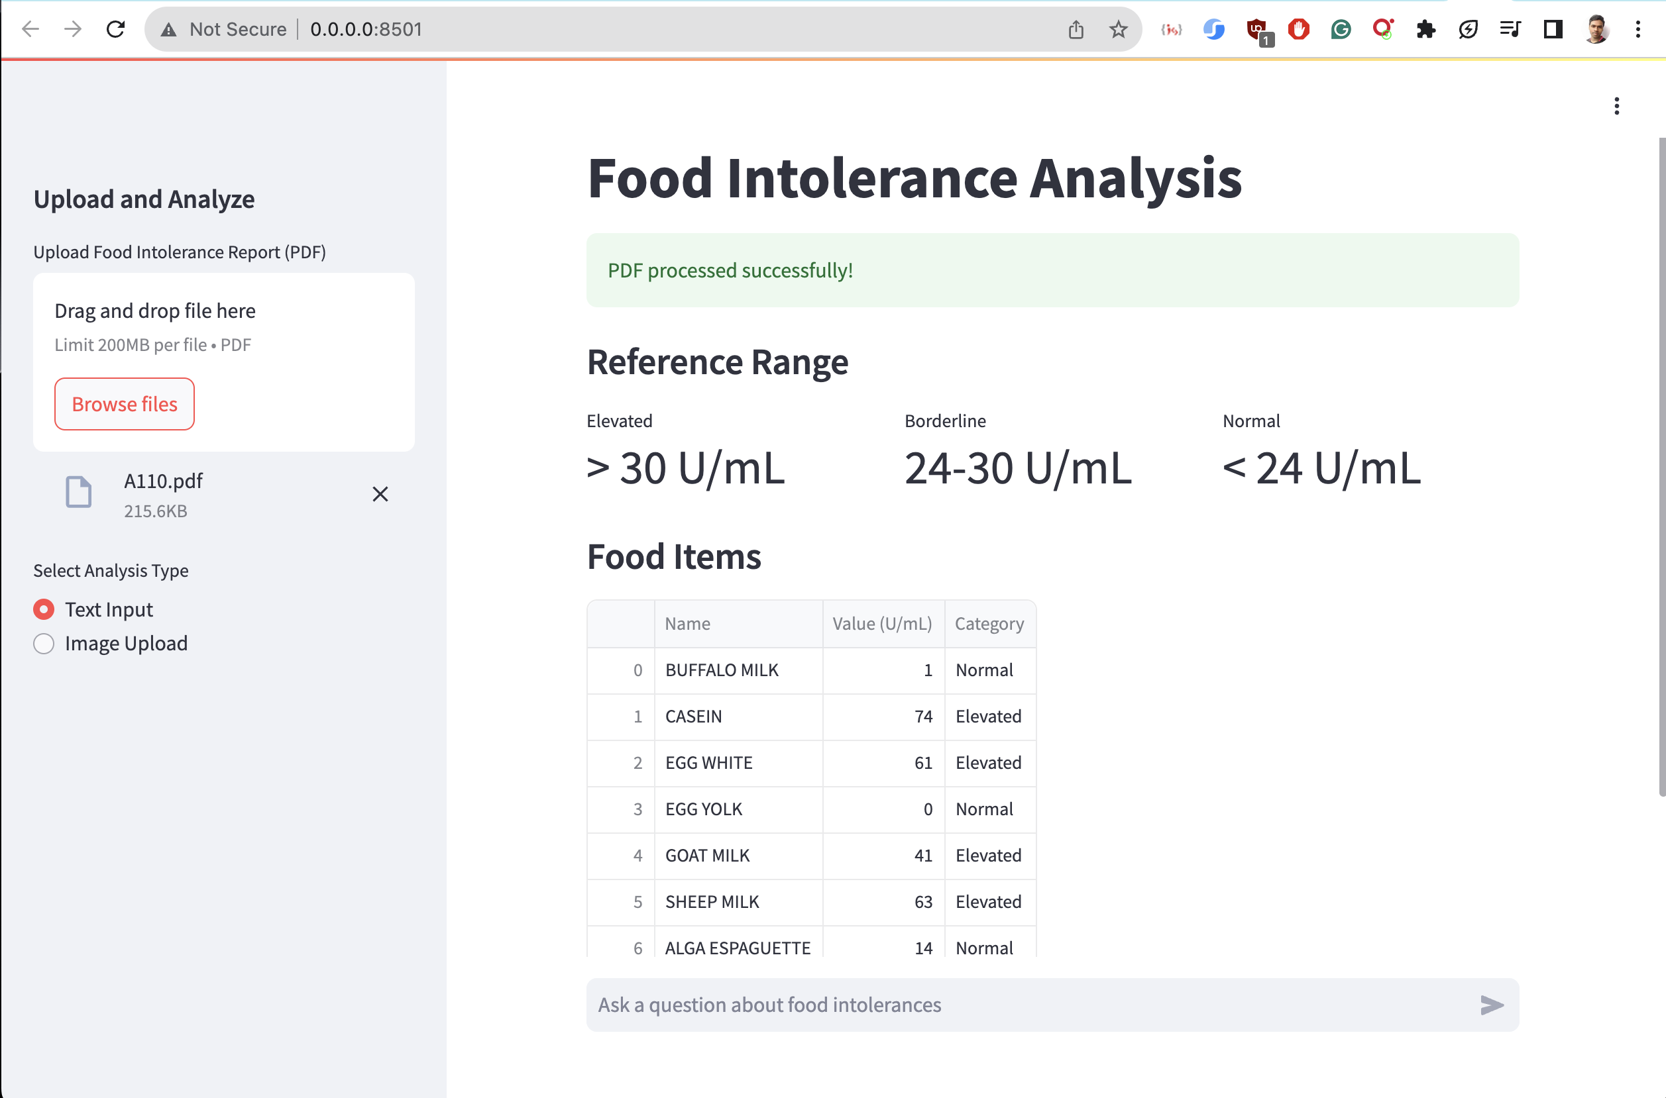Bookmark page with star icon
Image resolution: width=1666 pixels, height=1098 pixels.
click(1118, 29)
